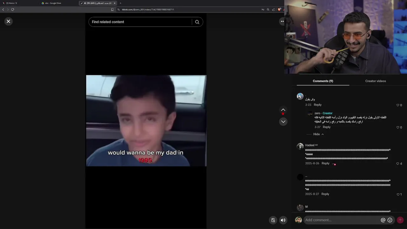Viewport: 407px width, 229px height.
Task: Open the floating player icon
Action: click(x=273, y=220)
